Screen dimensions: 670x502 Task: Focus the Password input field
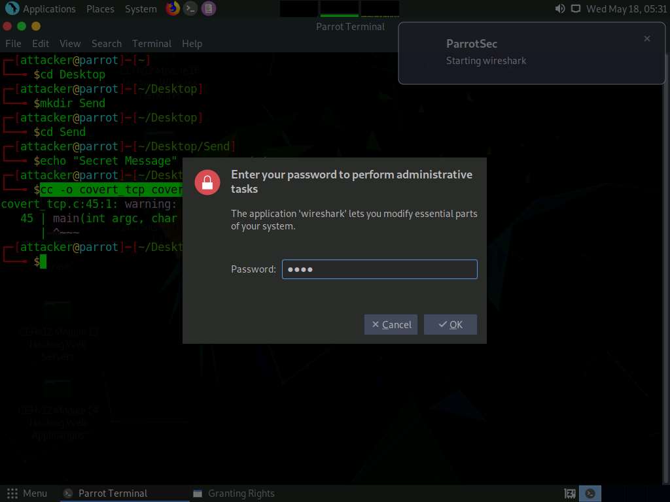(379, 269)
